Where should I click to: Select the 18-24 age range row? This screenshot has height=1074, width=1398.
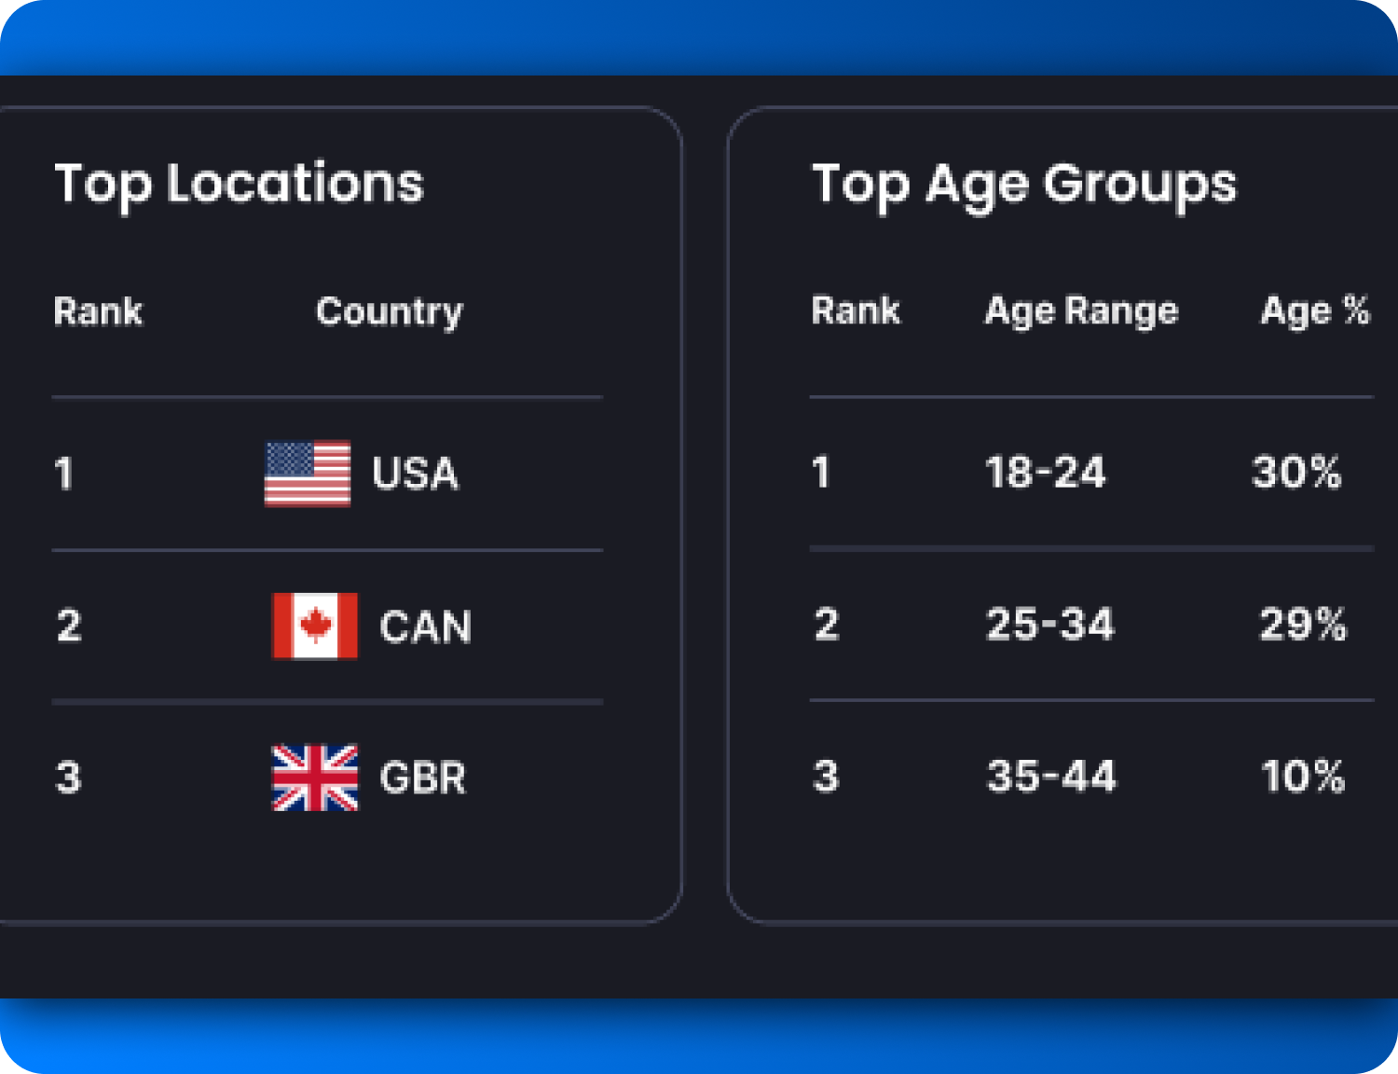click(1045, 473)
